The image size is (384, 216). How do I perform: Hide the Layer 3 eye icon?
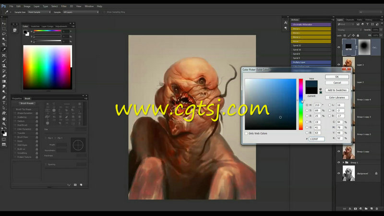(x=339, y=65)
